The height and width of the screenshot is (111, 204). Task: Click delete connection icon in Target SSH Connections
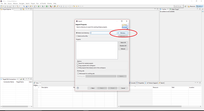(23, 79)
